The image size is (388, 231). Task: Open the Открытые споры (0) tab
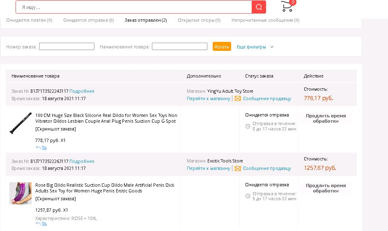click(199, 20)
